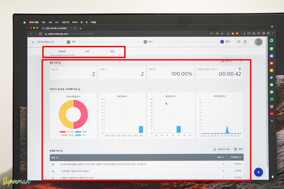Click the padlock site info icon
Image resolution: width=284 pixels, height=189 pixels.
46,34
